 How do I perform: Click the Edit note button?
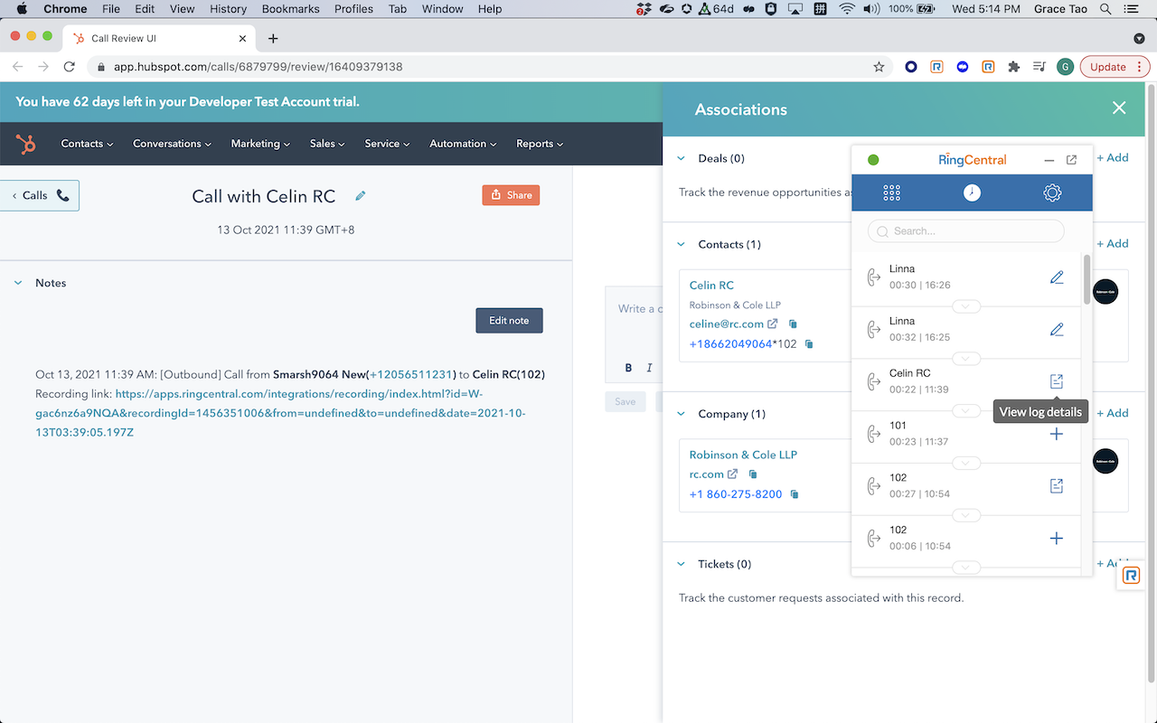tap(509, 320)
